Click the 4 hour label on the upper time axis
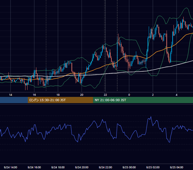Image resolution: width=193 pixels, height=170 pixels. [177, 95]
